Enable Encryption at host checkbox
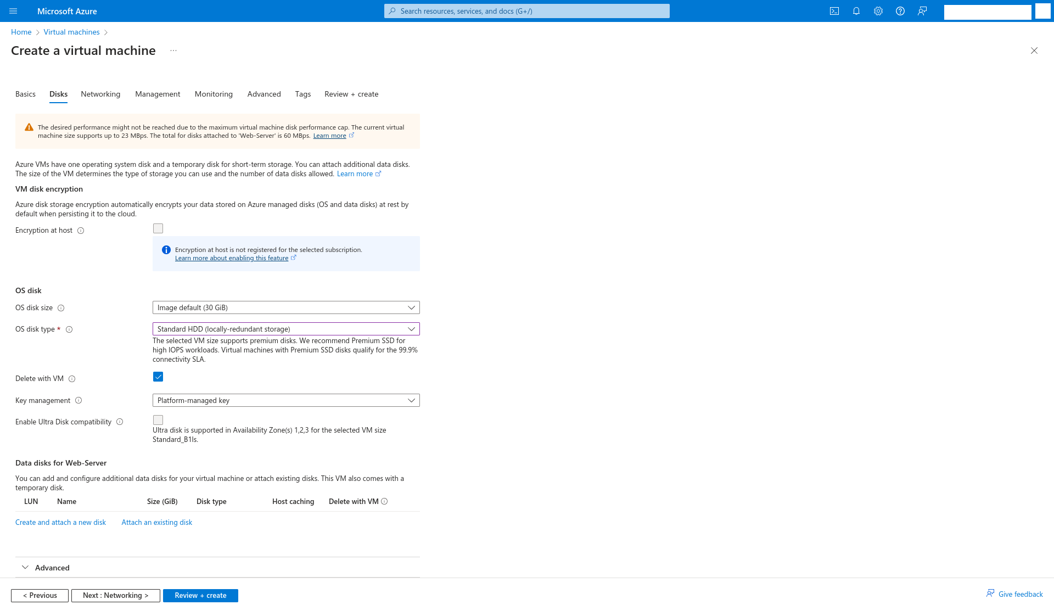 pyautogui.click(x=158, y=228)
